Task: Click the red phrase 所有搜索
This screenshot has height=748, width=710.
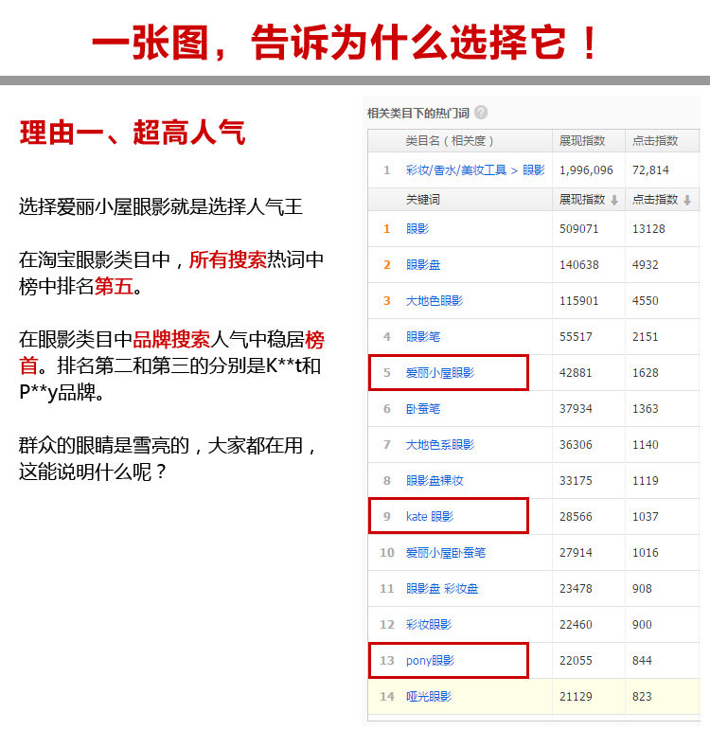Action: coord(227,260)
